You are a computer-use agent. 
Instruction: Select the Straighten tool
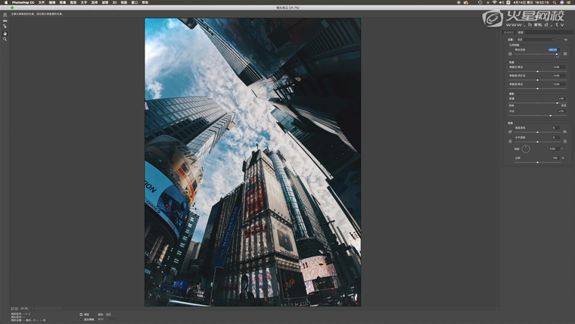tap(5, 20)
